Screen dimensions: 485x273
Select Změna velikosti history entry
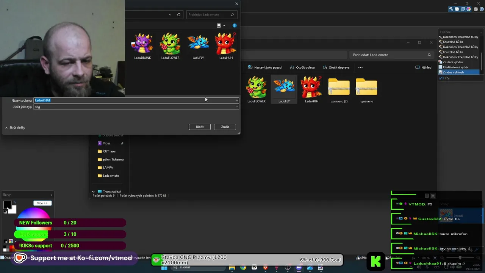[459, 72]
